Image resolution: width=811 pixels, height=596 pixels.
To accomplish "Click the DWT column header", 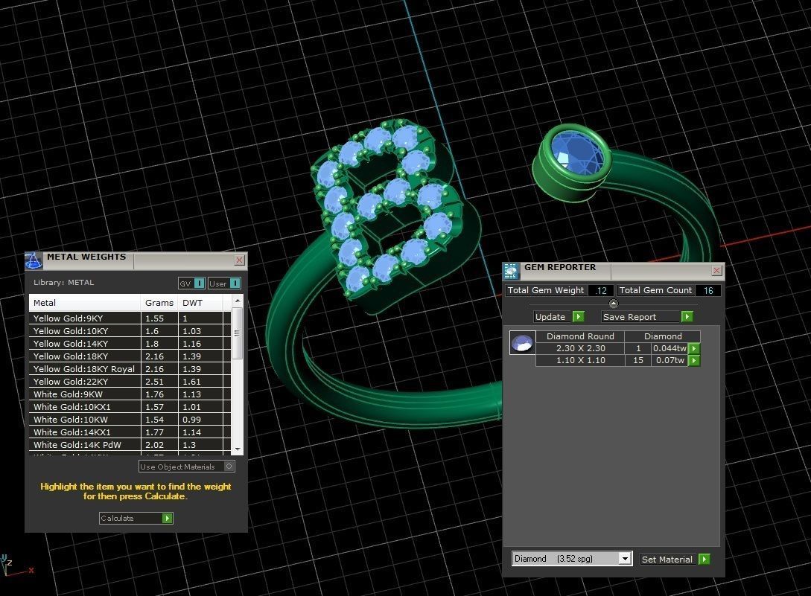I will point(193,303).
